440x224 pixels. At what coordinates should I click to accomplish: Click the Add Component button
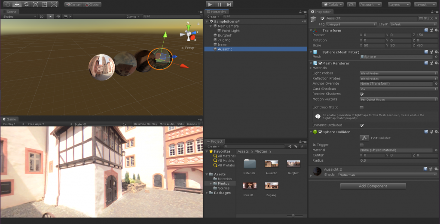(x=373, y=186)
